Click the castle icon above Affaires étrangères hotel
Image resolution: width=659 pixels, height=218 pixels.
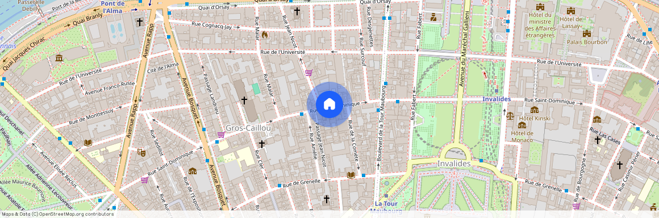point(540,7)
